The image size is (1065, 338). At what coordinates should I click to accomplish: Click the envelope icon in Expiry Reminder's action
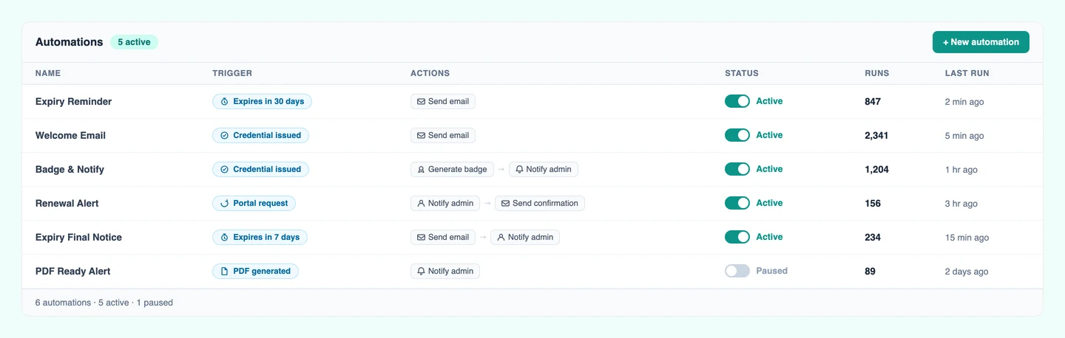(421, 102)
